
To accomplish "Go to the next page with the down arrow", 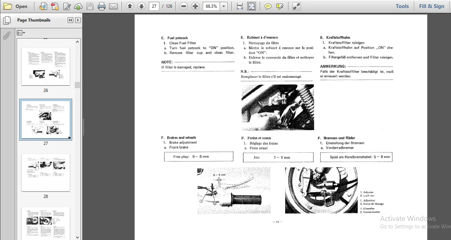I will pyautogui.click(x=142, y=6).
